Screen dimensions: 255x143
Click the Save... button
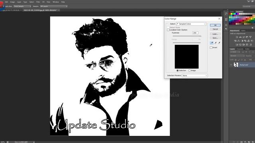pos(215,38)
